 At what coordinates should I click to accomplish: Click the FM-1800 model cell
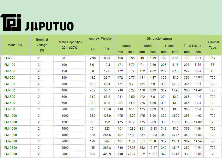(x=10, y=135)
